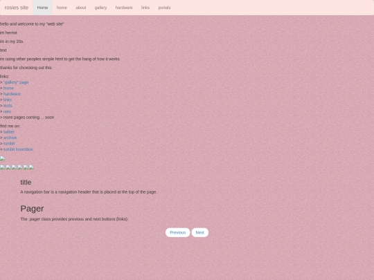The image size is (374, 280).
Task: Click the text "im in my 20s."
Action: point(12,41)
